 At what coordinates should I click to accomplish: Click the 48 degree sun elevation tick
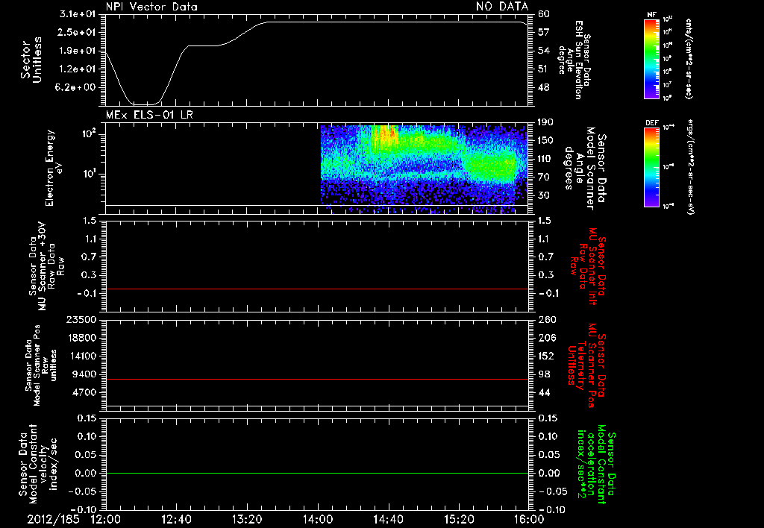pyautogui.click(x=544, y=88)
